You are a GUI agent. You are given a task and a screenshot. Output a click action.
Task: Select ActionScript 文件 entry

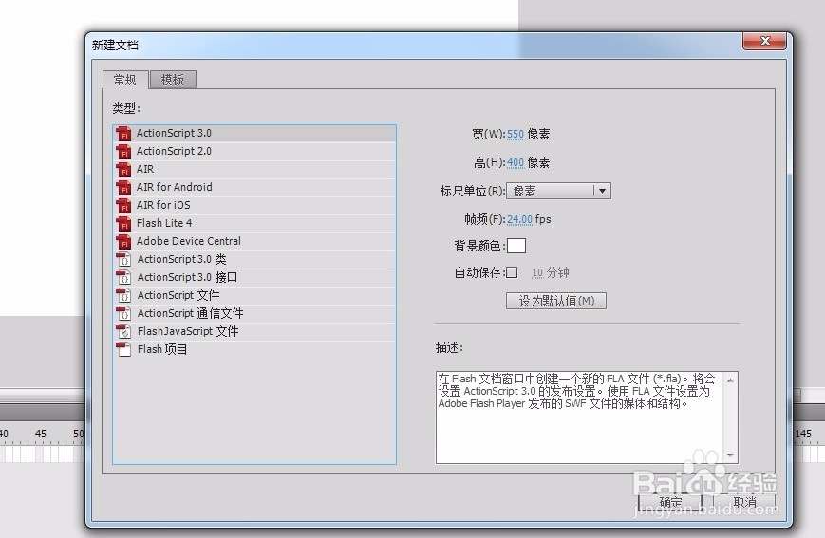click(x=254, y=295)
